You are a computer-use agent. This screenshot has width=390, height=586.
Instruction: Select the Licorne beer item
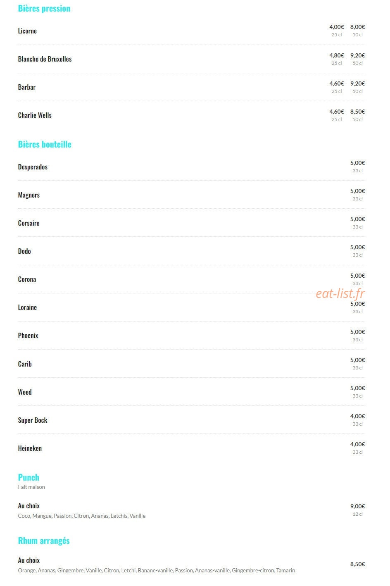(27, 31)
